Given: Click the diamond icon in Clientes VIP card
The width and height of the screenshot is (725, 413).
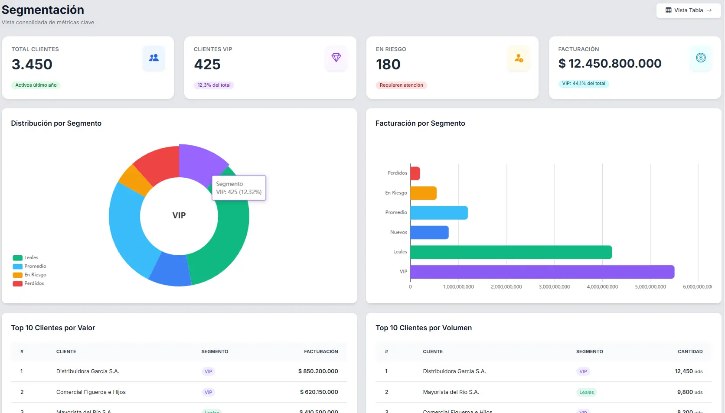Looking at the screenshot, I should 336,58.
